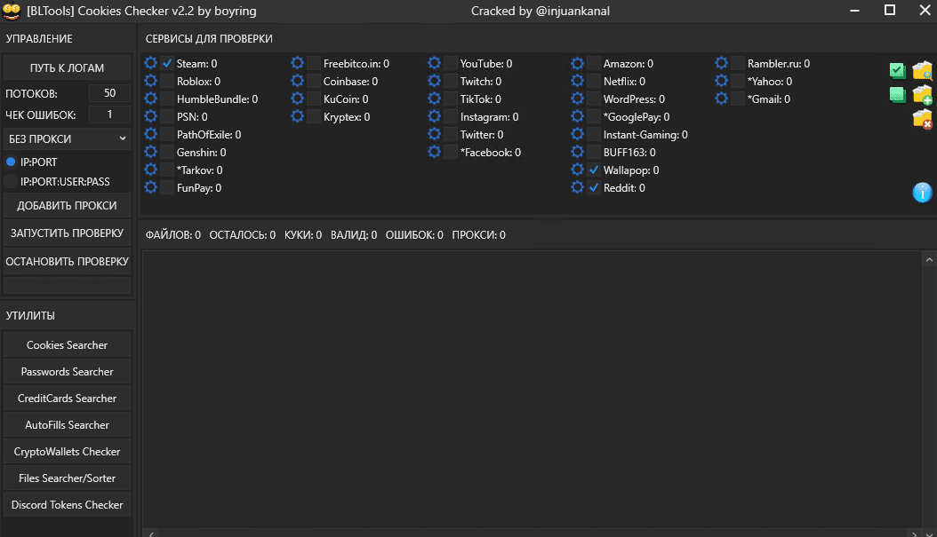This screenshot has height=537, width=937.
Task: Tick the Twitch checkbox
Action: click(451, 81)
